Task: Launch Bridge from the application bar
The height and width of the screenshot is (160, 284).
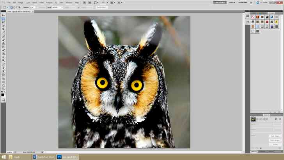Action: coord(84,3)
